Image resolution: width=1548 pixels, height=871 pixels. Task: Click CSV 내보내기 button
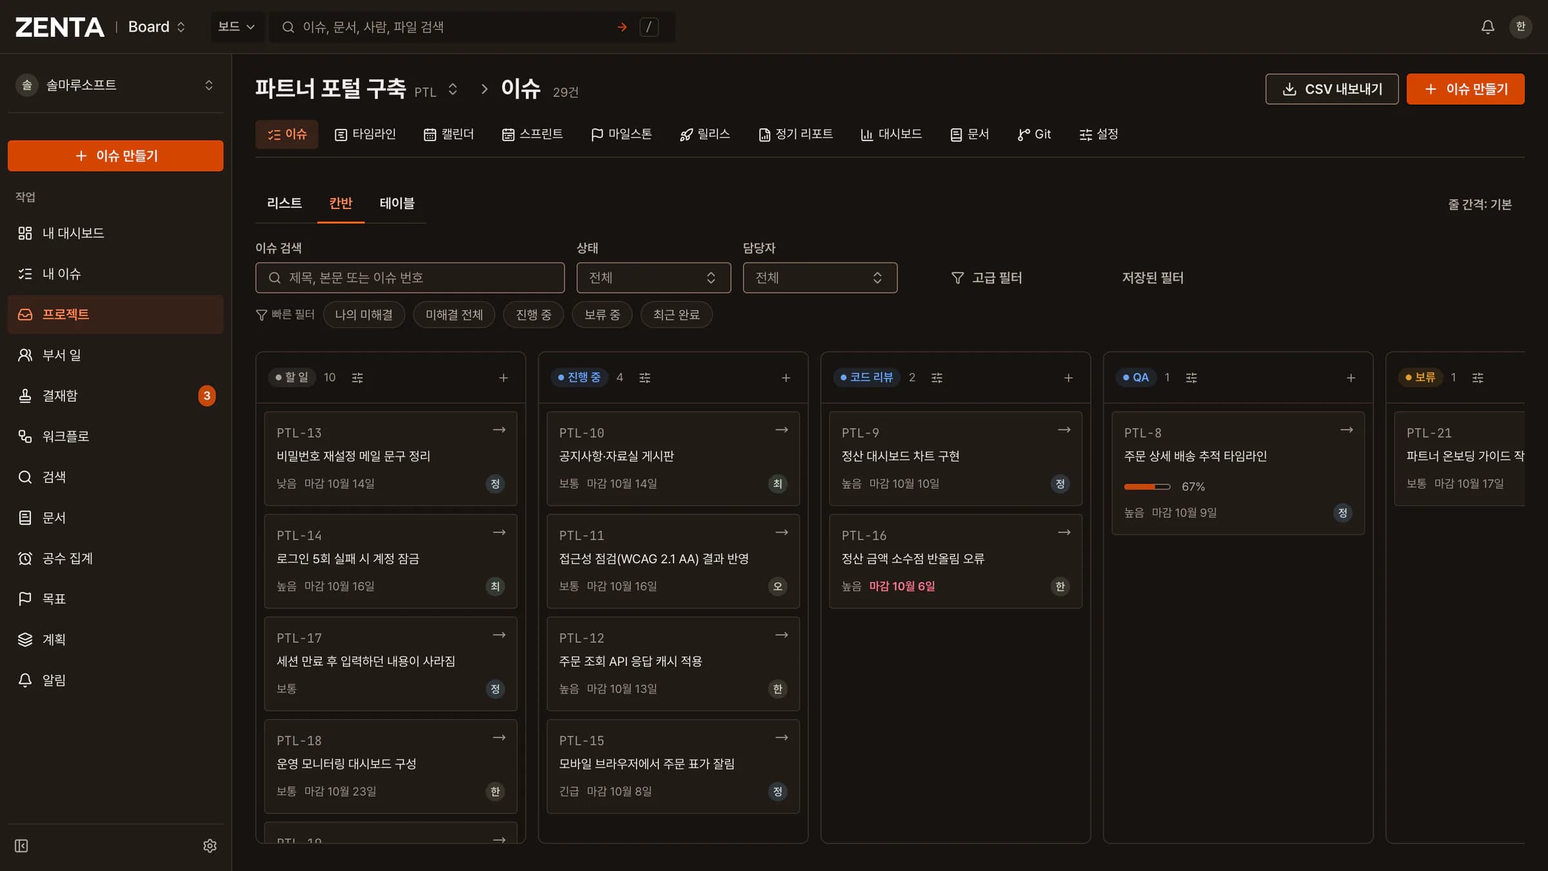(1332, 89)
